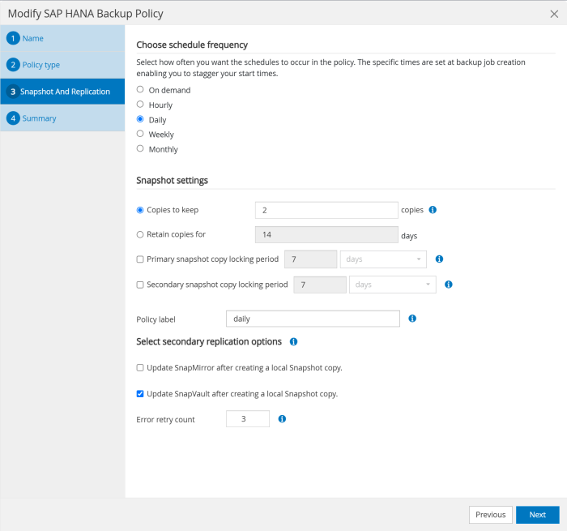Click the Error retry count field
567x531 pixels.
248,419
